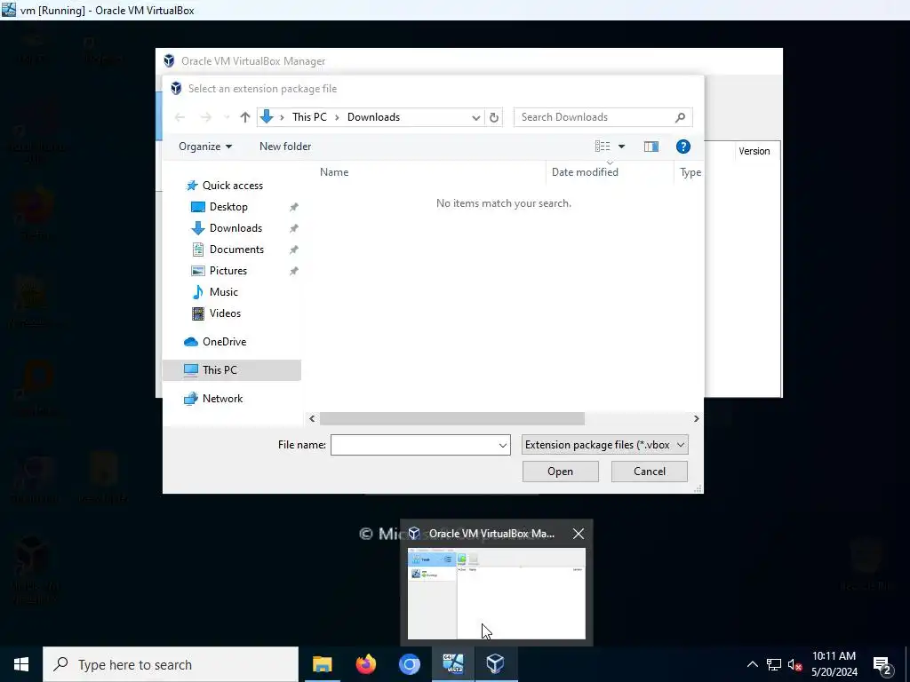Image resolution: width=910 pixels, height=682 pixels.
Task: Refresh the Downloads folder listing
Action: pyautogui.click(x=494, y=117)
